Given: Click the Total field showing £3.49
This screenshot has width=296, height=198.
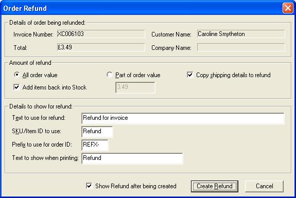Looking at the screenshot, I should 101,47.
